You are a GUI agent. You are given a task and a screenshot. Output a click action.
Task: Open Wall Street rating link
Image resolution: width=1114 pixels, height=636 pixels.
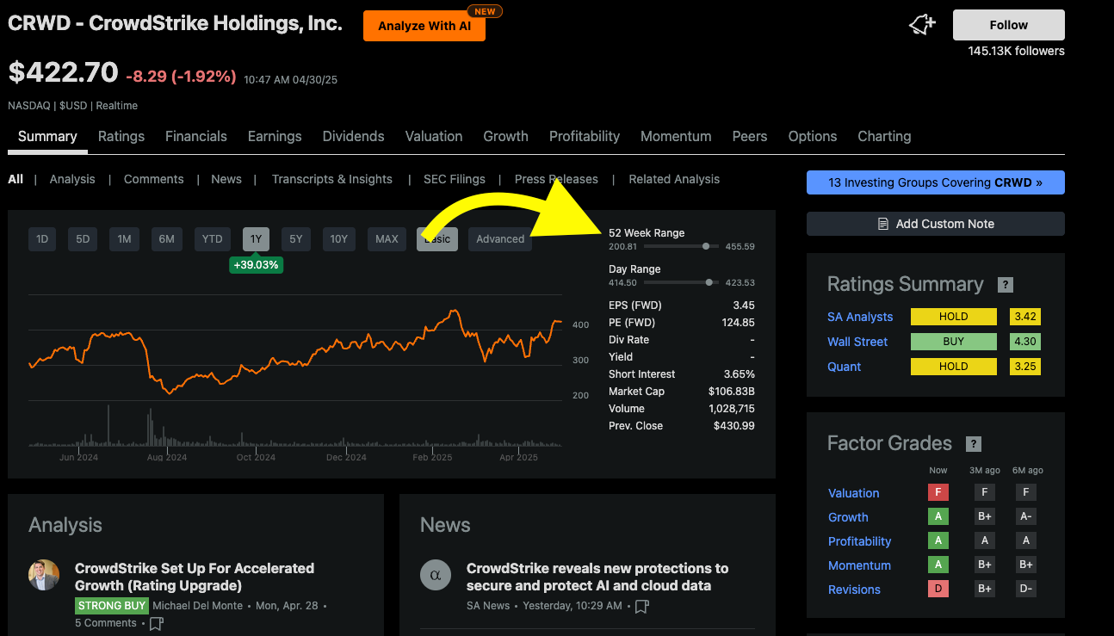coord(857,342)
